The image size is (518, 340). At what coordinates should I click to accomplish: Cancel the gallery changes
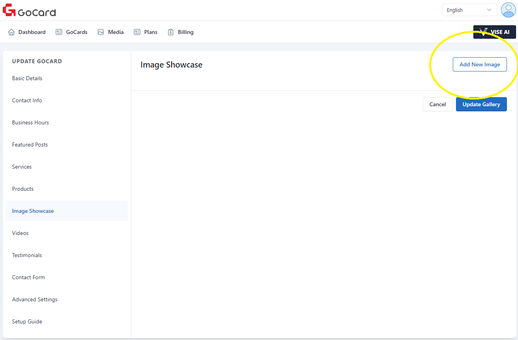coord(437,104)
